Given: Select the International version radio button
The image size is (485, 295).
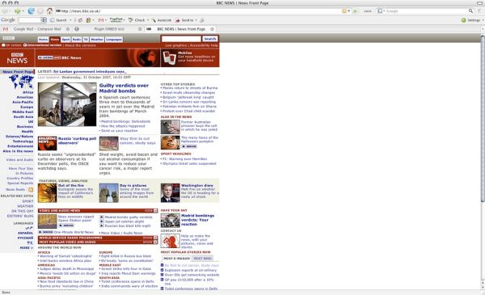Looking at the screenshot, I should (25, 45).
